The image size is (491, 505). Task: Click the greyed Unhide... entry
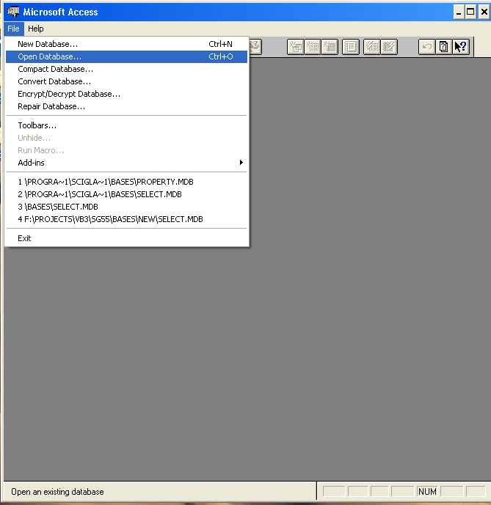pyautogui.click(x=126, y=138)
